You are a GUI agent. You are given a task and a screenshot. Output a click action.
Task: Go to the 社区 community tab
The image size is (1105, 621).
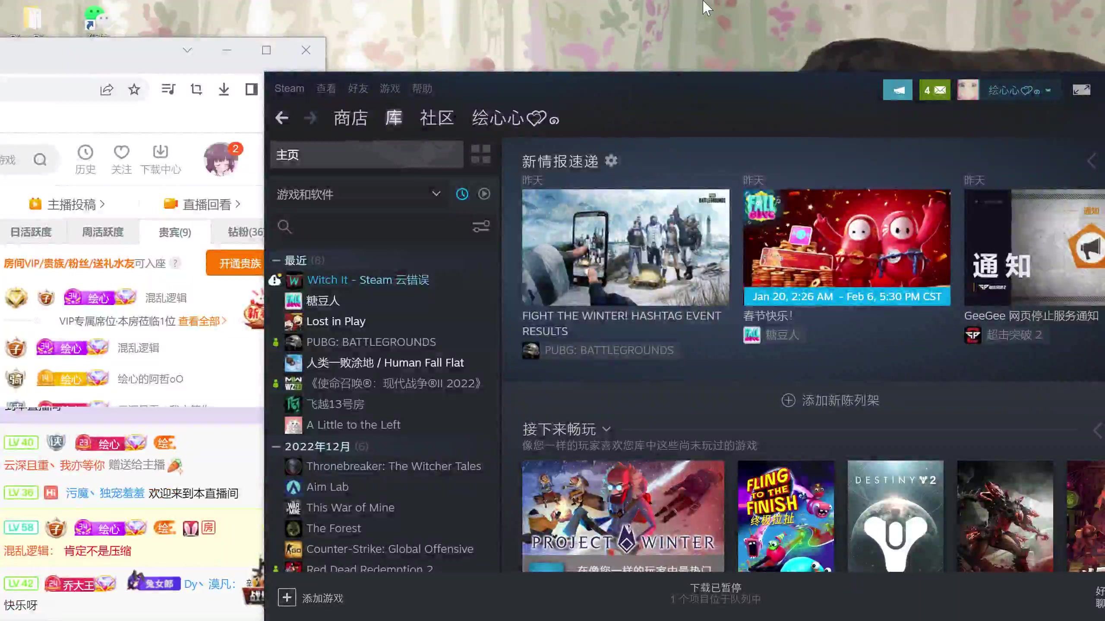point(437,118)
